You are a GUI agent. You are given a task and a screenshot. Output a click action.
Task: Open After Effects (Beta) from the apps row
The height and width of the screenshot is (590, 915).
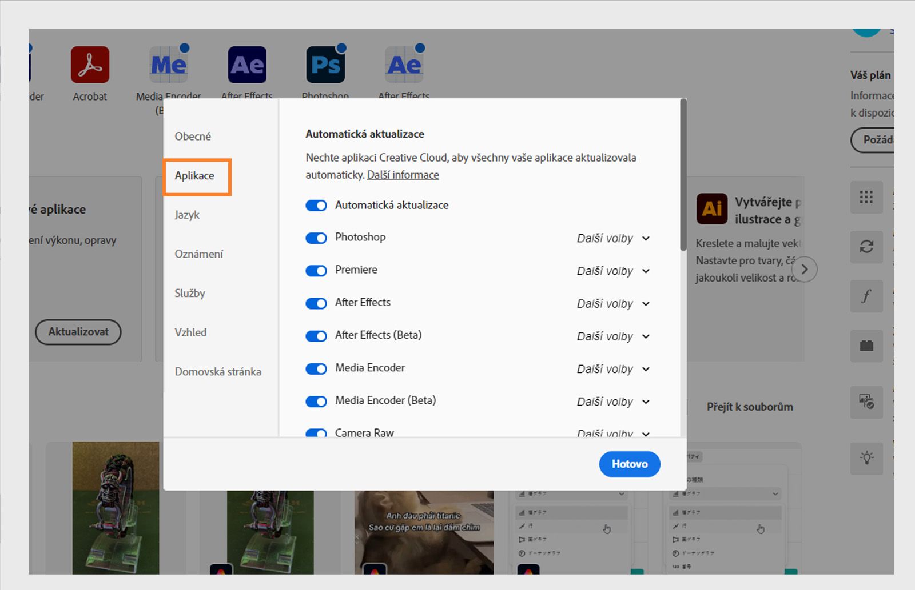point(403,65)
